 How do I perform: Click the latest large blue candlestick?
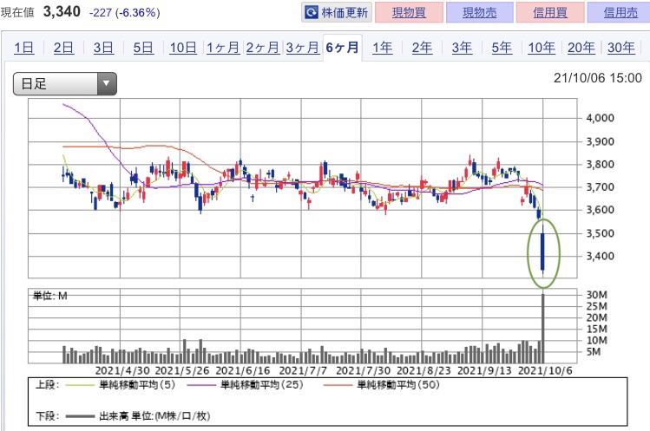(543, 251)
